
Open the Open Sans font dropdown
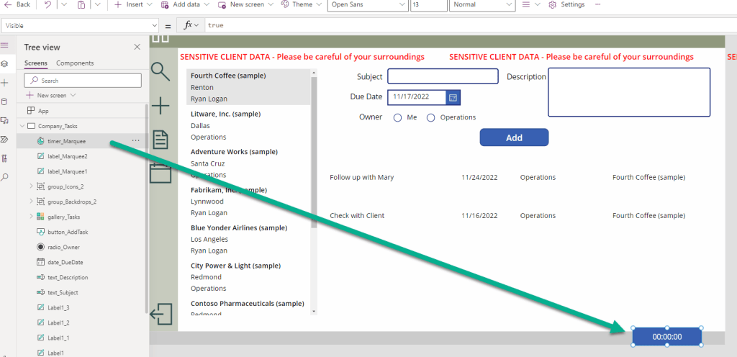pyautogui.click(x=368, y=5)
